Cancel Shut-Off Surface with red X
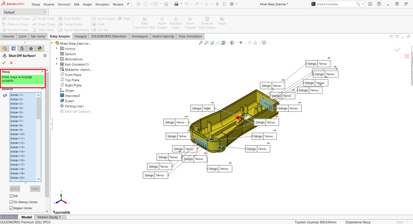413x224 pixels. (11, 63)
